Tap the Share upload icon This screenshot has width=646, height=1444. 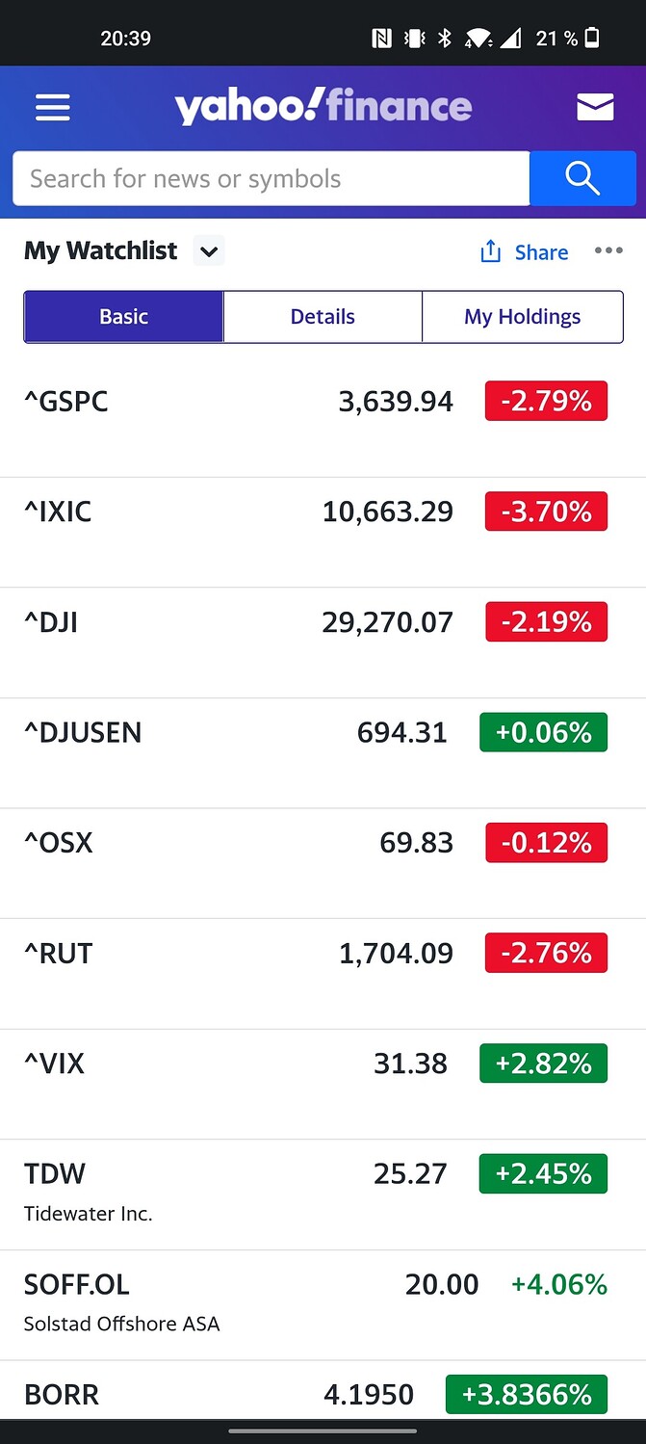tap(491, 251)
